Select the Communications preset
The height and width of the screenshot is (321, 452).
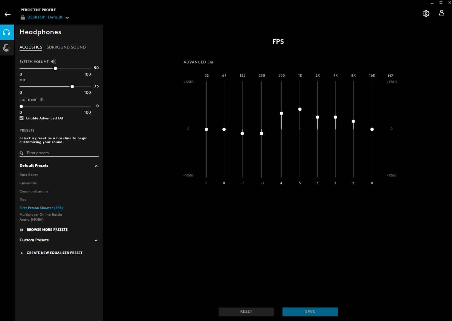click(x=34, y=191)
